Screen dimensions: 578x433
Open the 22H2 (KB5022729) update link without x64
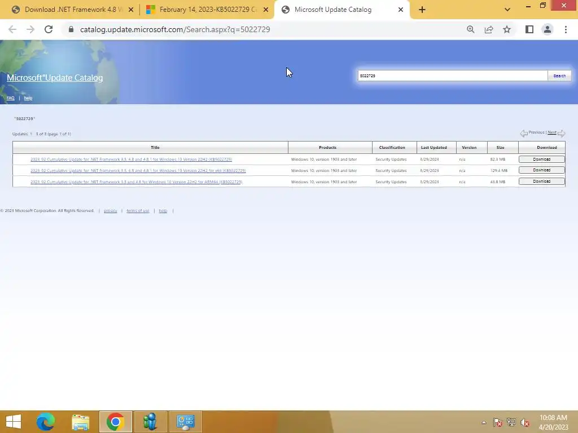pos(131,160)
